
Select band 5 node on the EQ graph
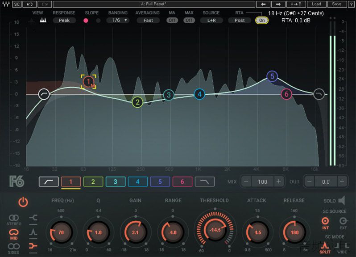[x=272, y=76]
